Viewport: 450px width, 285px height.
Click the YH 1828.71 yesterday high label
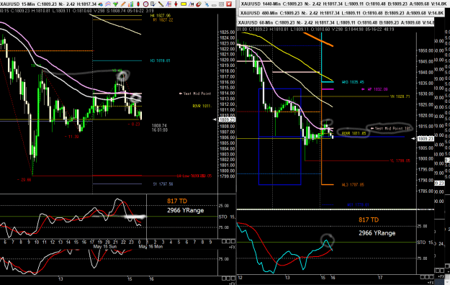click(400, 96)
